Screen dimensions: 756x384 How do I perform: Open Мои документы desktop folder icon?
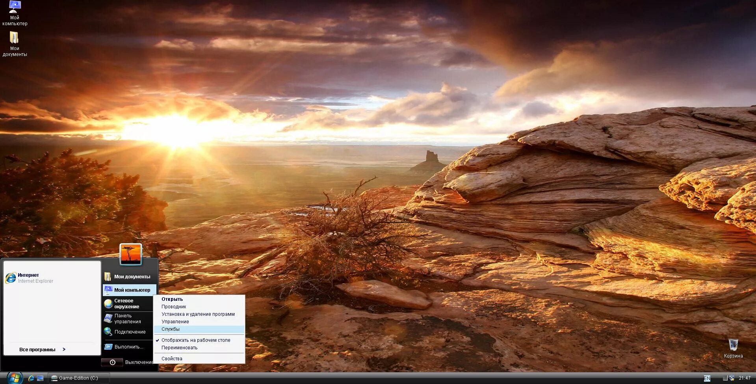15,44
